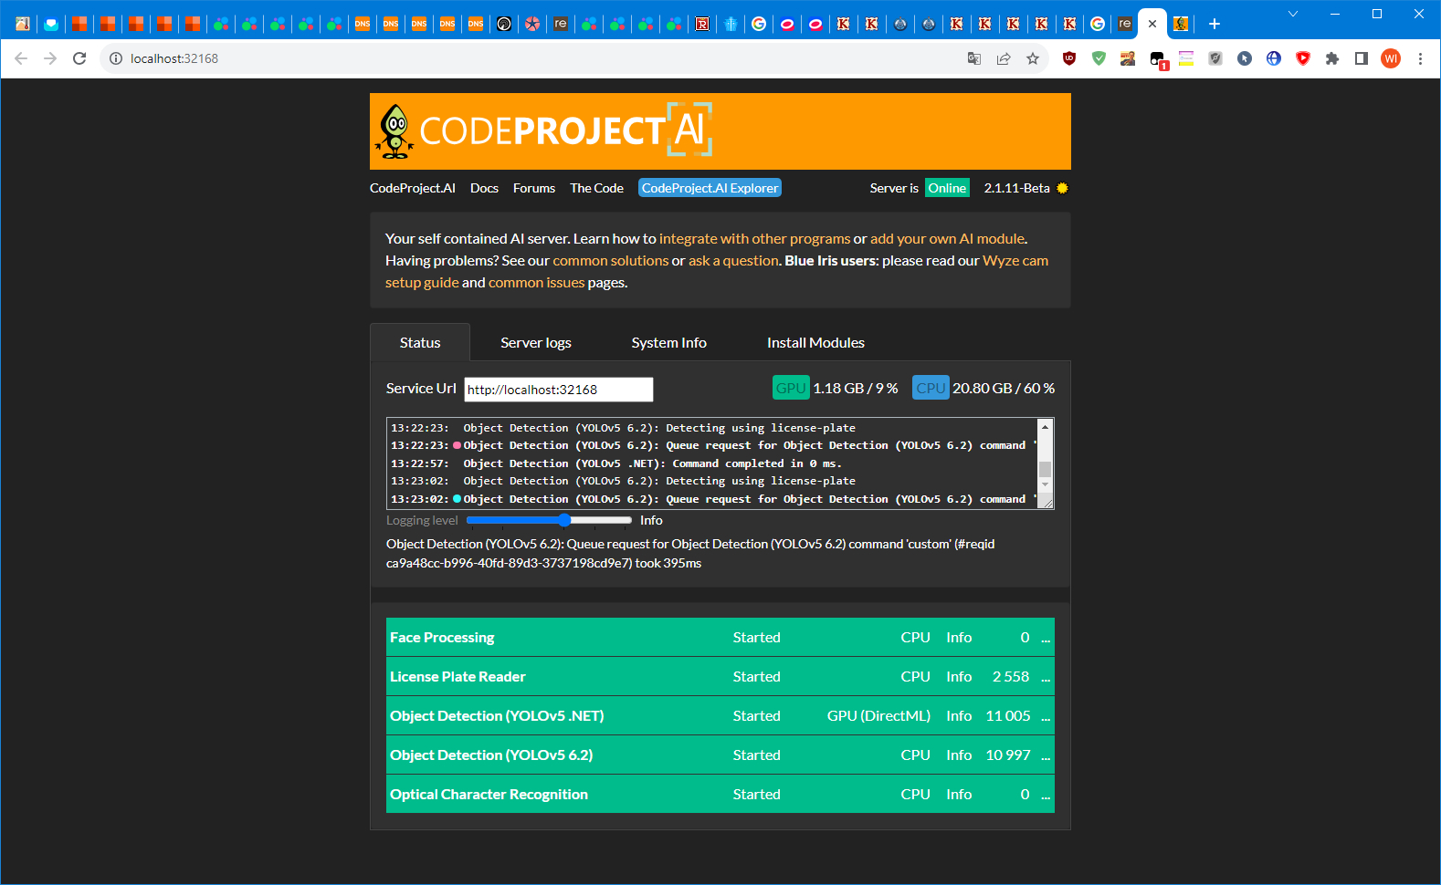The height and width of the screenshot is (885, 1441).
Task: Click the CodeProject.AI mascot logo
Action: (x=394, y=131)
